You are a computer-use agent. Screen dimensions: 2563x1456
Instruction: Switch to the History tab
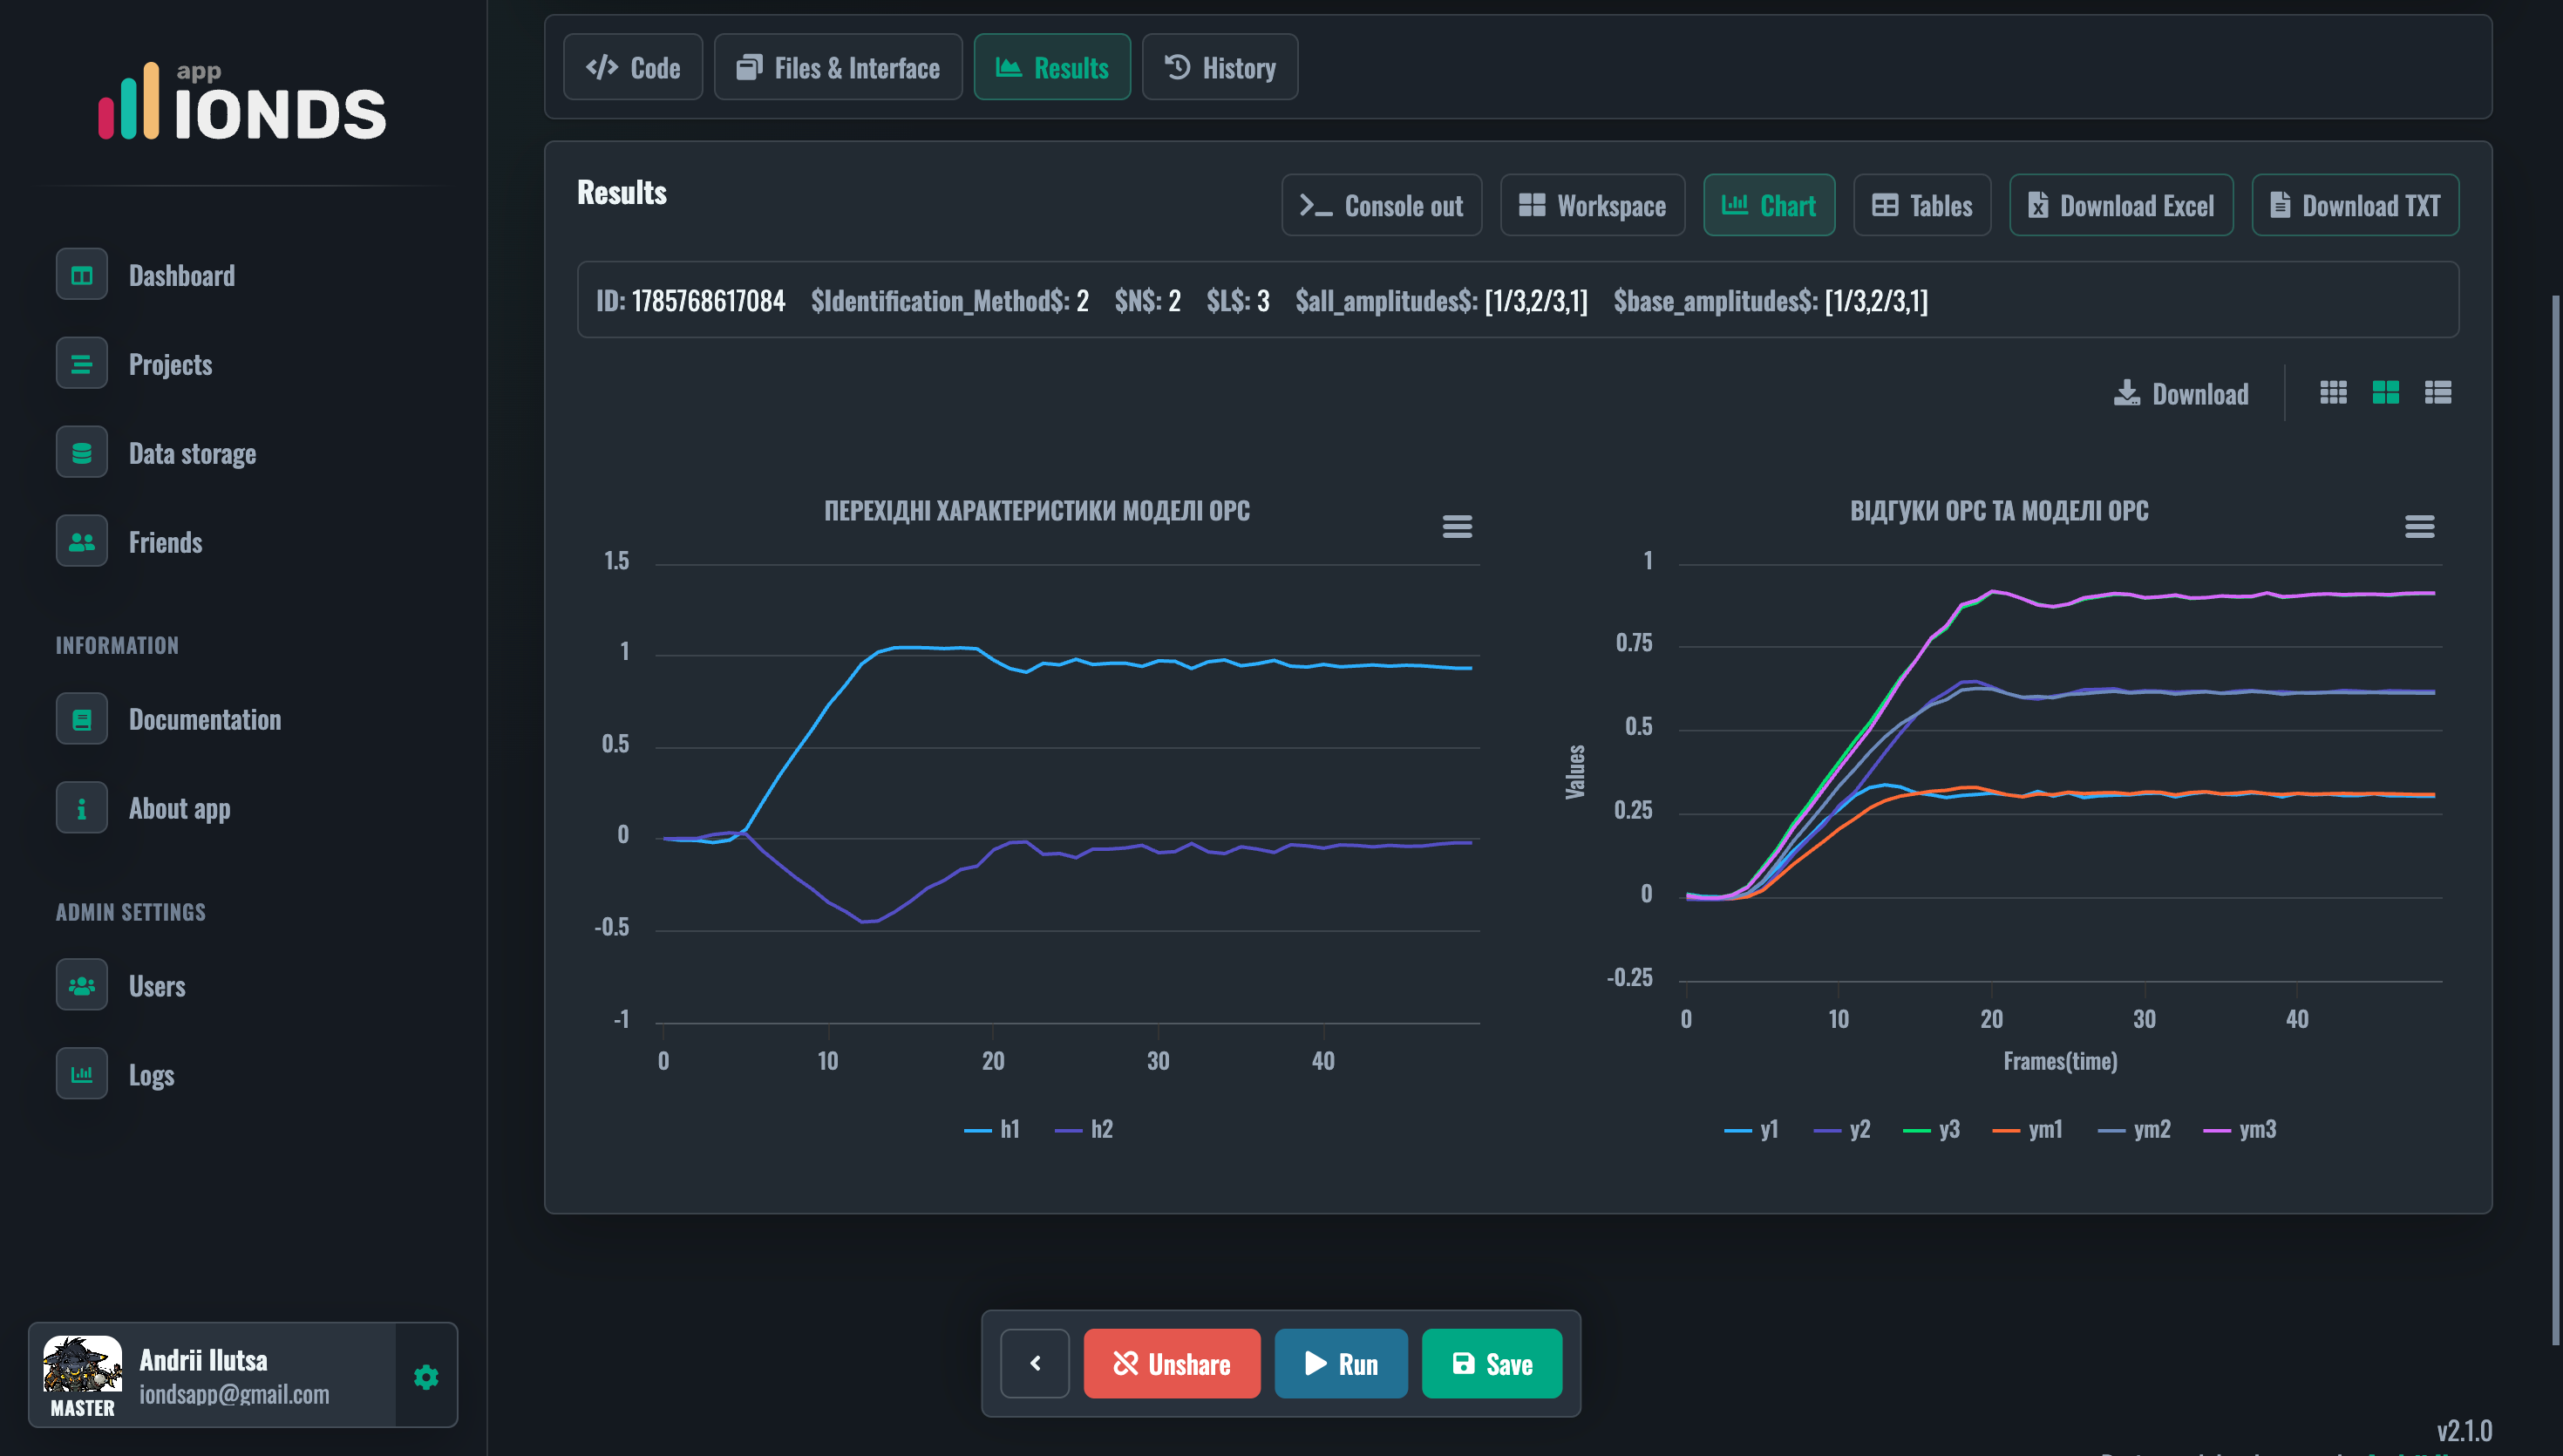click(x=1220, y=67)
